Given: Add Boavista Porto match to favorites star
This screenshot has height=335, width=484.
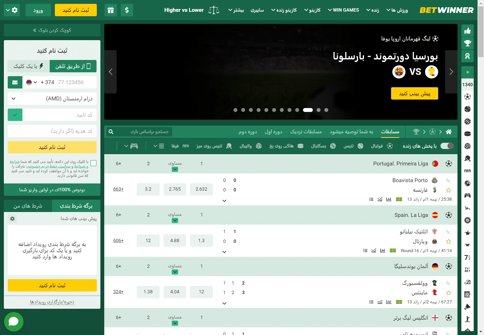Looking at the screenshot, I should 448,190.
